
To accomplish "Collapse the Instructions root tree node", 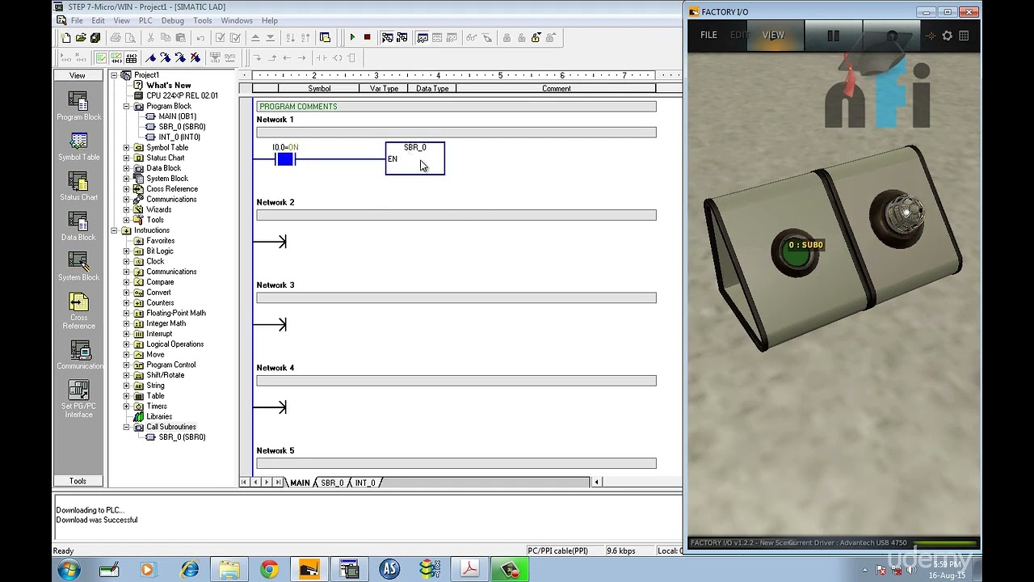I will pos(114,230).
